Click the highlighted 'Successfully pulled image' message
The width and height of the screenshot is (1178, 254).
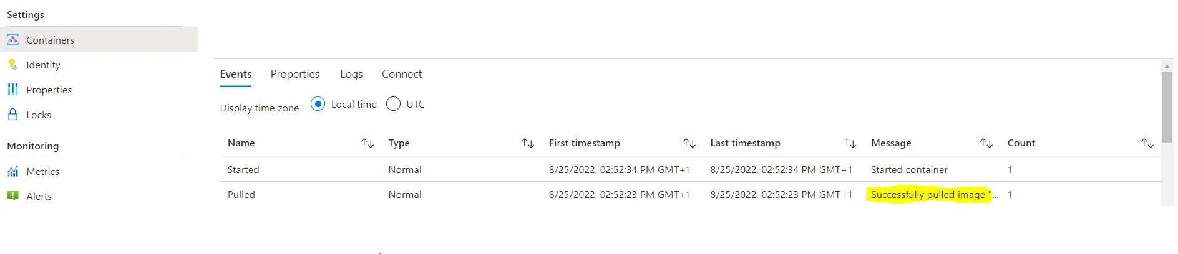click(928, 195)
